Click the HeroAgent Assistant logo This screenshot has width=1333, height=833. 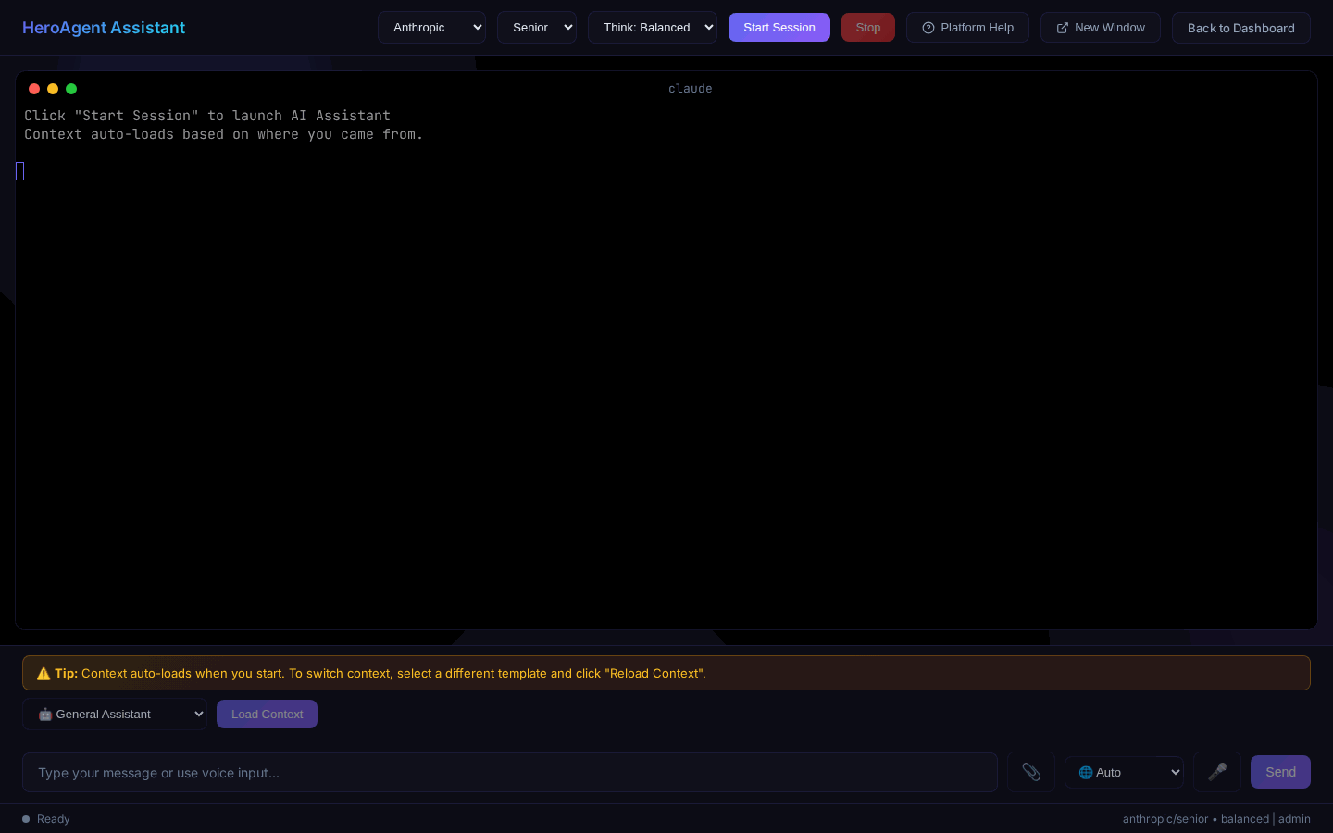[104, 28]
